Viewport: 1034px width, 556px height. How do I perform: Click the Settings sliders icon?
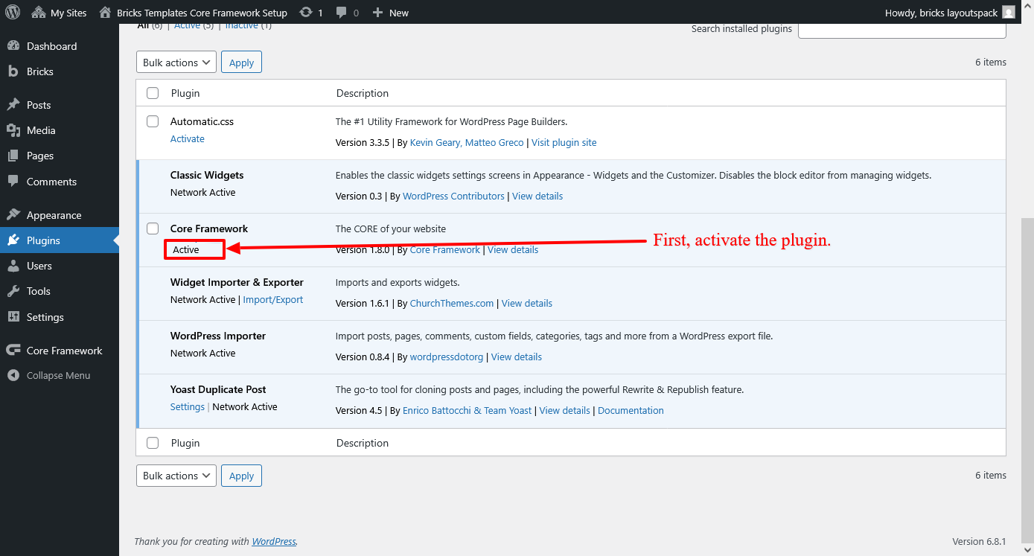13,317
